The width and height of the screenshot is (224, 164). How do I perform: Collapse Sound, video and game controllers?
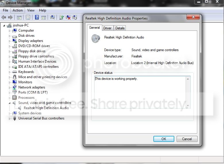tap(9, 103)
